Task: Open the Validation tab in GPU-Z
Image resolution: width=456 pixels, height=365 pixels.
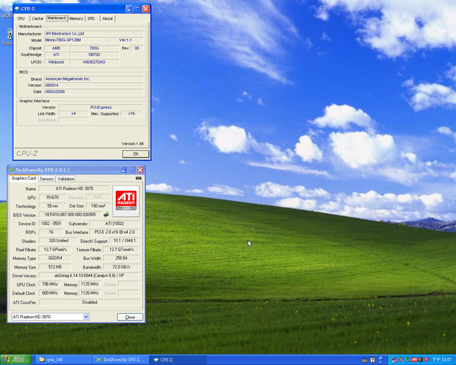Action: [66, 179]
